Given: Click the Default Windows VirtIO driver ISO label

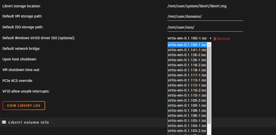Looking at the screenshot, I should (x=39, y=38).
